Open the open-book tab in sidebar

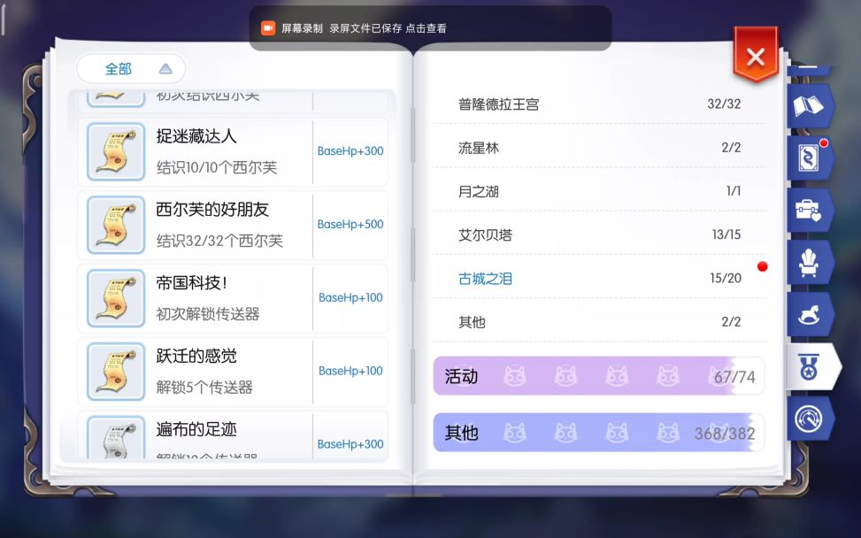808,106
